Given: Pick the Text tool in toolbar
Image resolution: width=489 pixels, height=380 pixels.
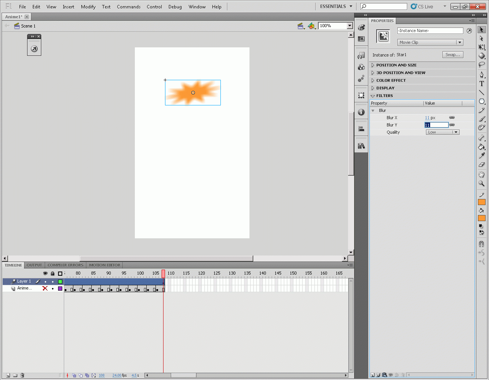Looking at the screenshot, I should pos(482,84).
